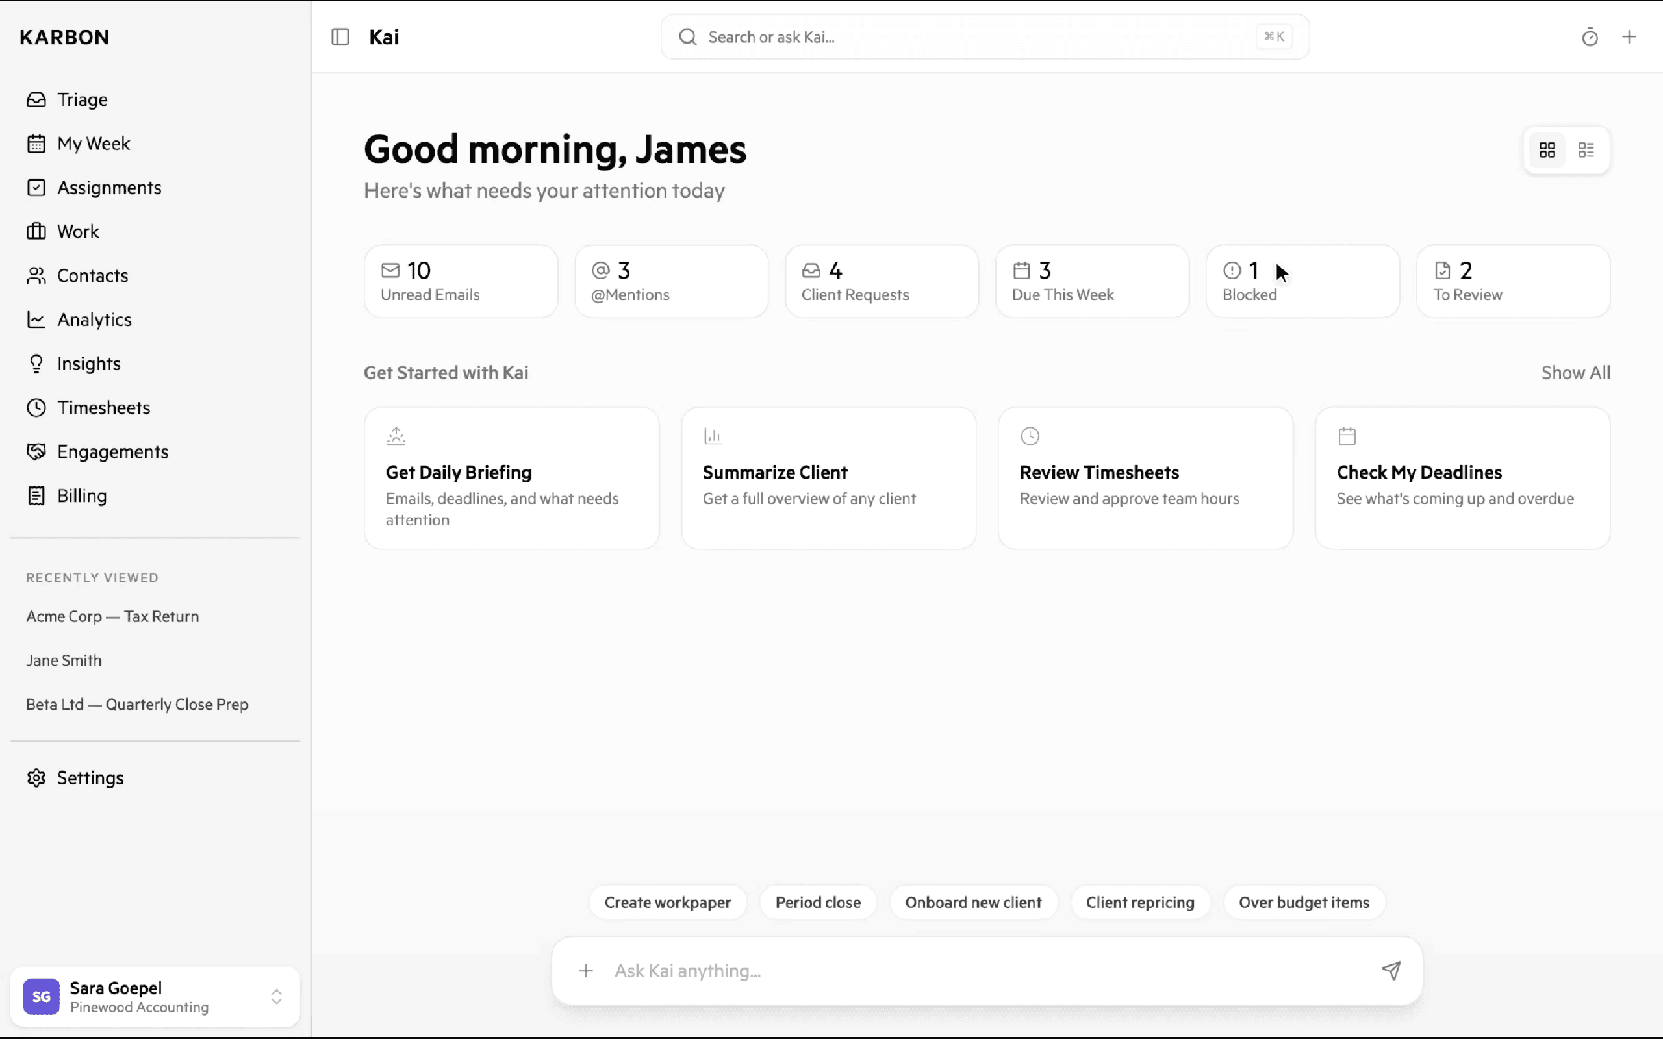
Task: Click the Period close chip
Action: point(818,902)
